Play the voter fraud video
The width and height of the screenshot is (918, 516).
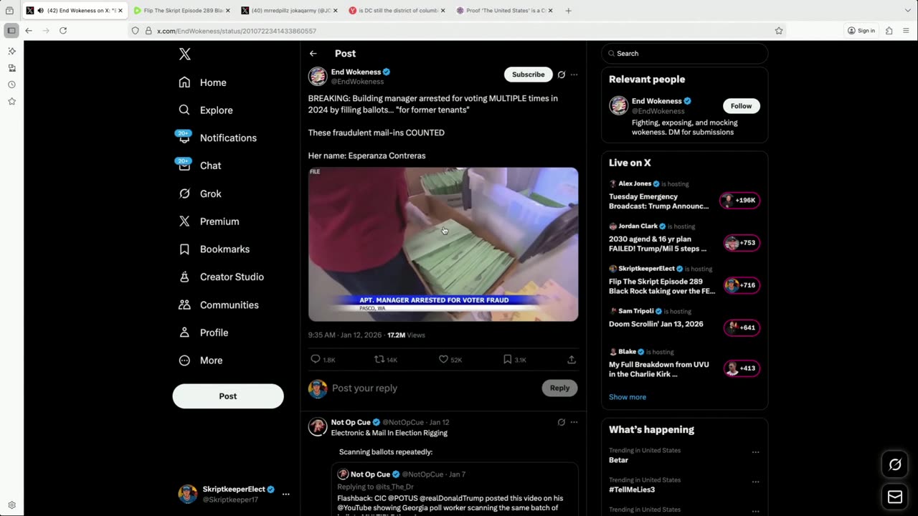443,244
